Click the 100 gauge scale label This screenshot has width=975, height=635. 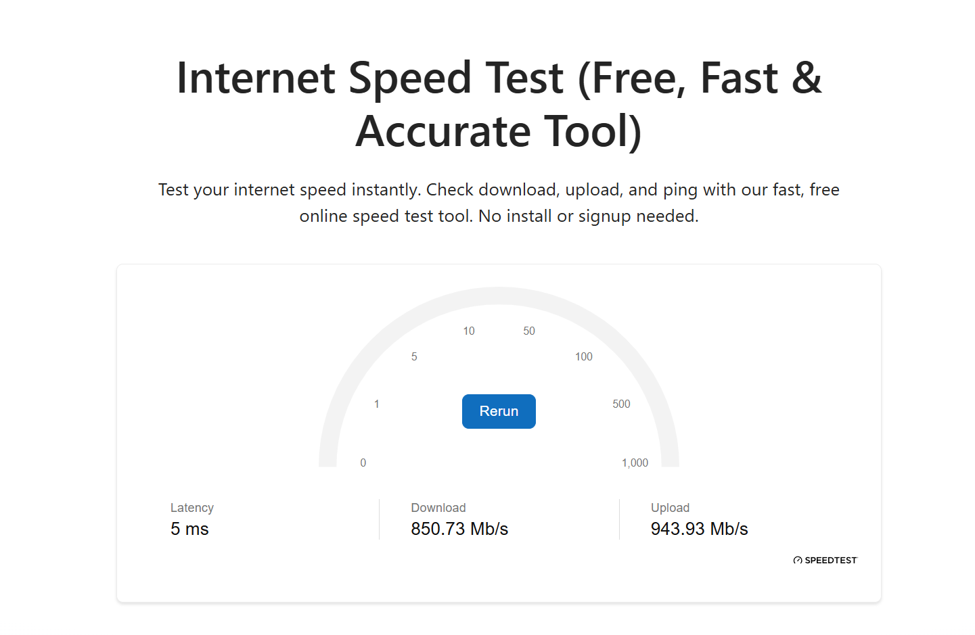click(584, 356)
